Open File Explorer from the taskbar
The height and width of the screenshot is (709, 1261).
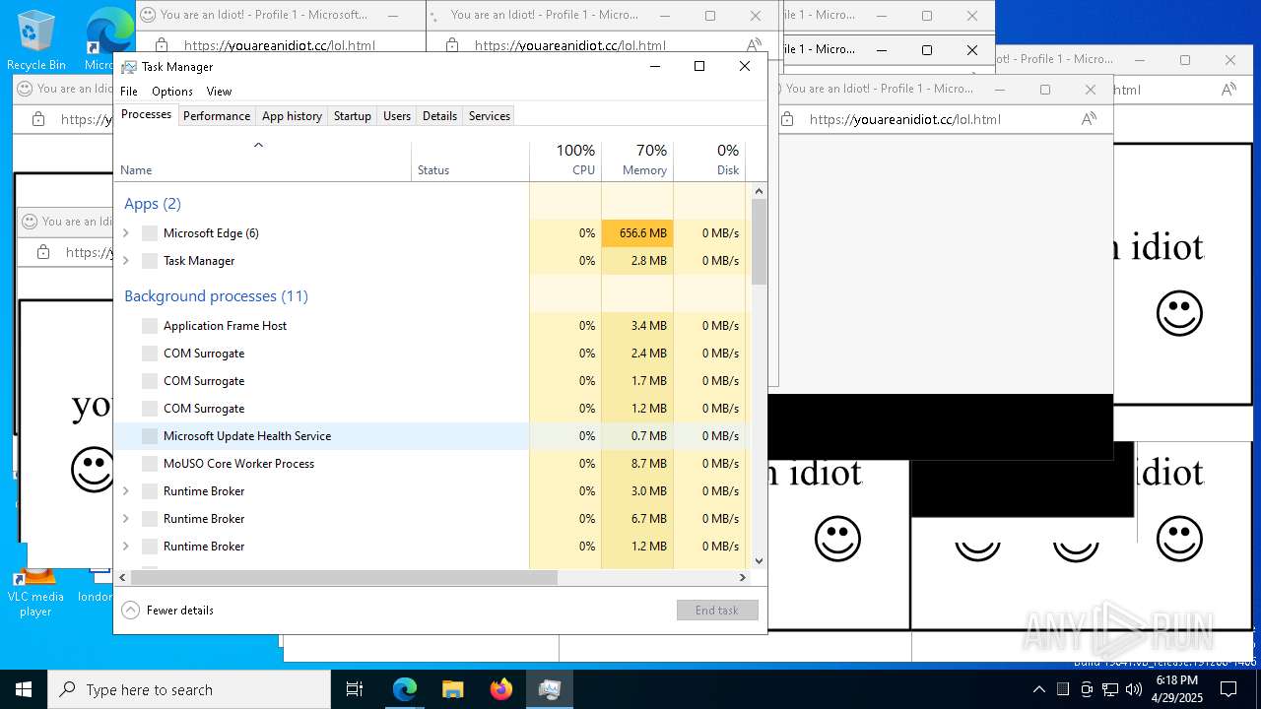(x=452, y=689)
